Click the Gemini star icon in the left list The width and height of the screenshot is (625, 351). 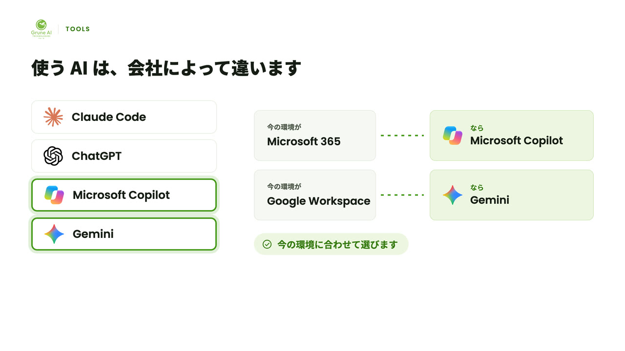54,234
